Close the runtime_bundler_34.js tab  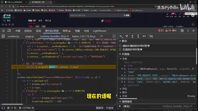click(68, 36)
